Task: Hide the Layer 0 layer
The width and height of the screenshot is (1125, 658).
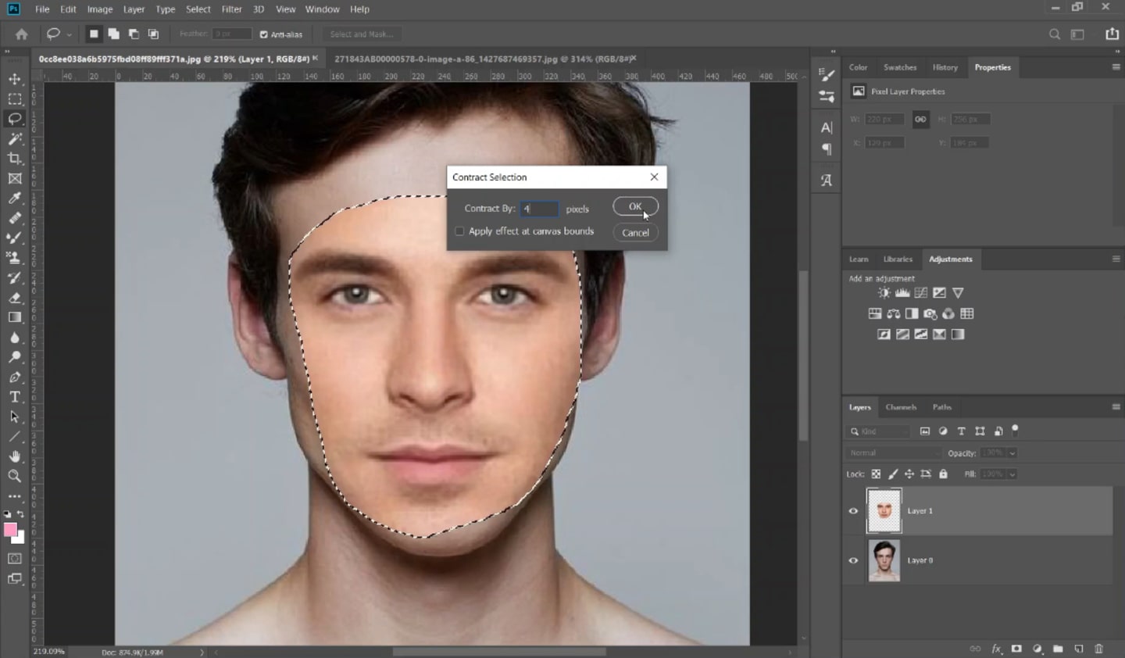Action: pyautogui.click(x=854, y=560)
